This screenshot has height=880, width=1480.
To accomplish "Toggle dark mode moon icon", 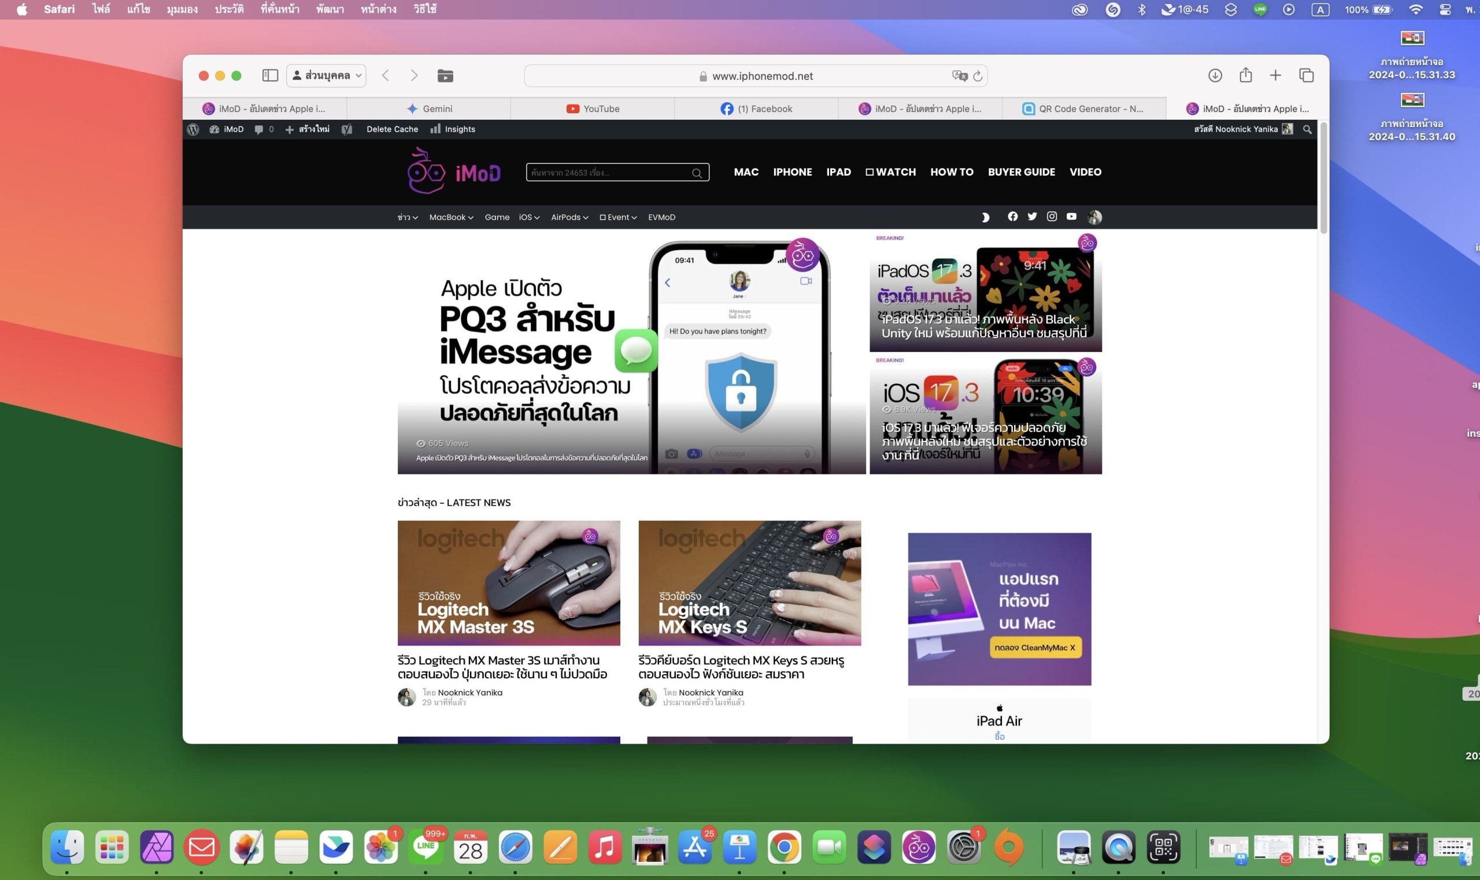I will coord(985,217).
